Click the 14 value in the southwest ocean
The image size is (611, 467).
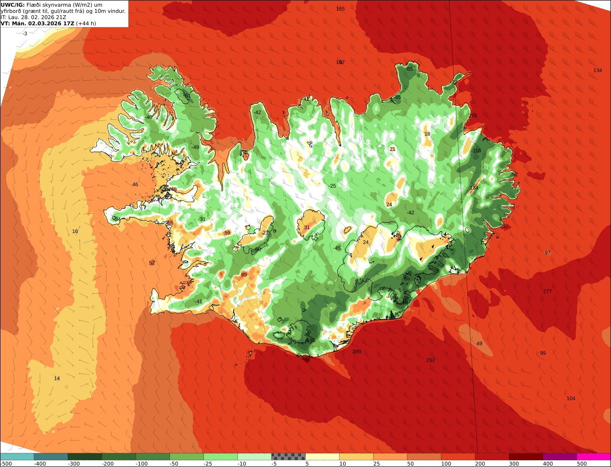point(57,378)
